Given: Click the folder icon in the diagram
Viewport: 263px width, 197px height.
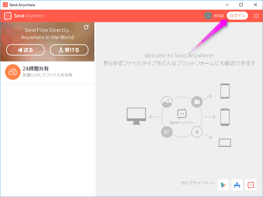Looking at the screenshot, I should pos(197,102).
